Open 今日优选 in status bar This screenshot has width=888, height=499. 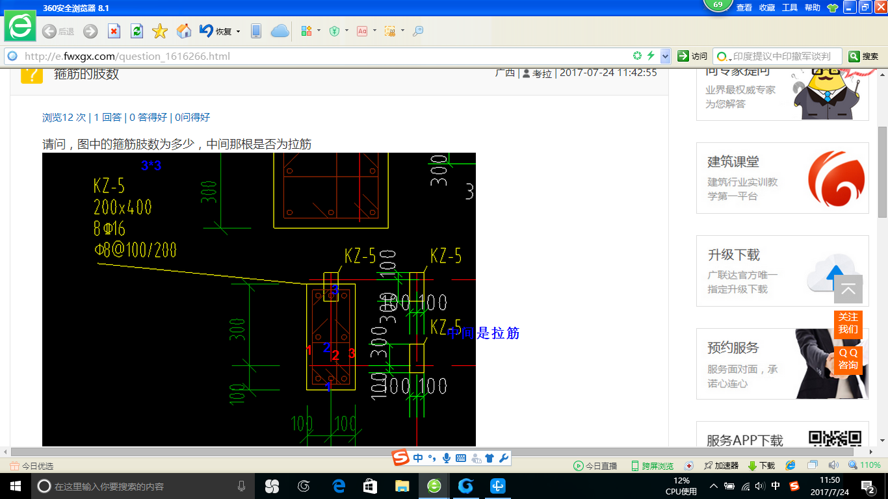(x=32, y=466)
